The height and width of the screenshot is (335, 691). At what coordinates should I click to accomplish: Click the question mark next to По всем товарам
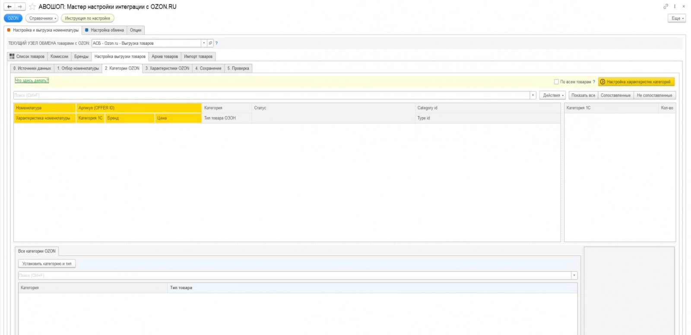(x=594, y=82)
